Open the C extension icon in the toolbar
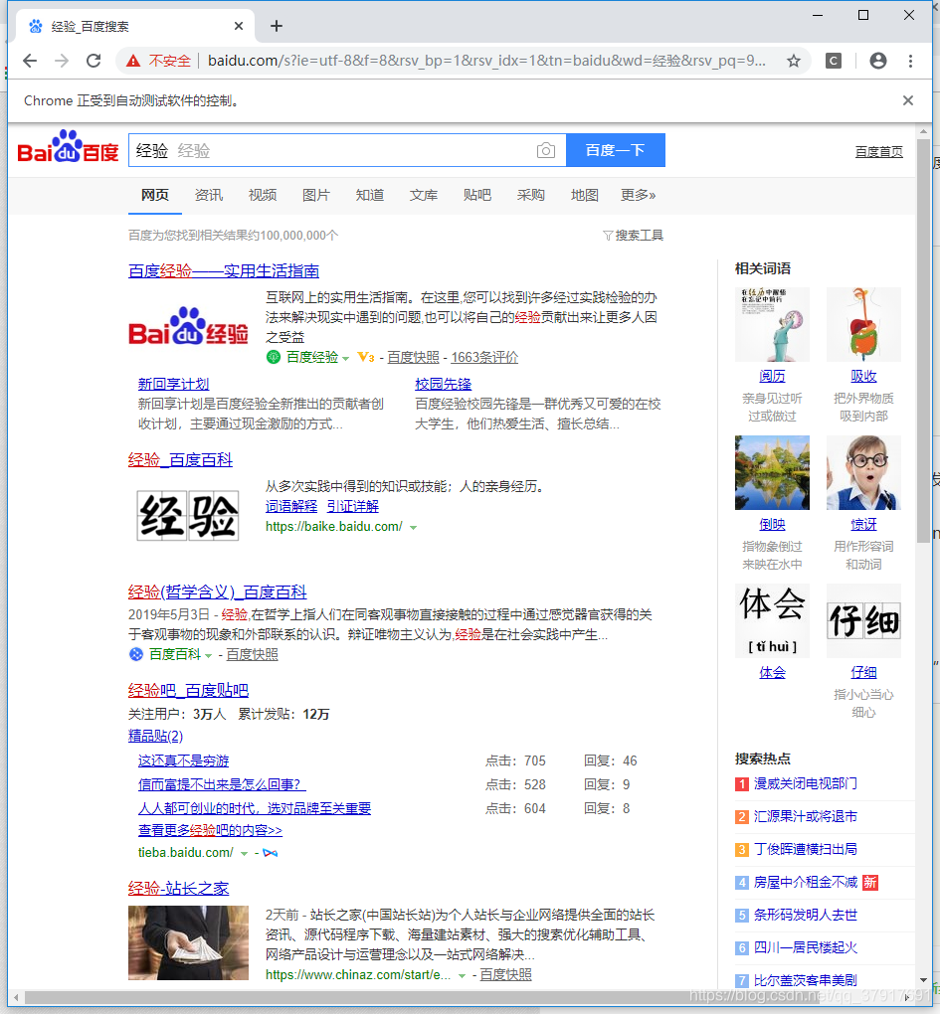Image resolution: width=940 pixels, height=1014 pixels. 834,61
